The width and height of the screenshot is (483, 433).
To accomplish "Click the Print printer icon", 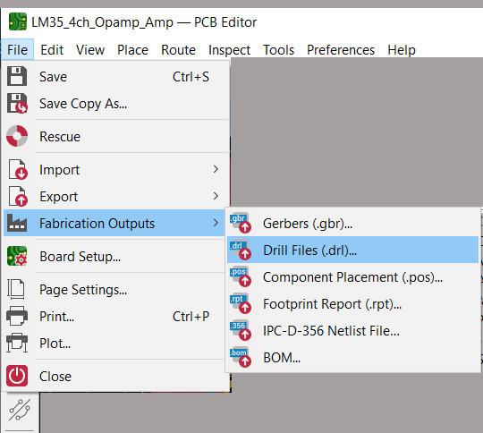I will [x=17, y=316].
